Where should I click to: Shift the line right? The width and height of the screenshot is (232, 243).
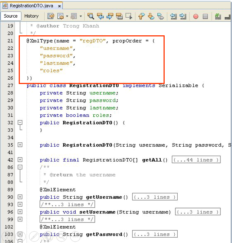pyautogui.click(x=183, y=16)
